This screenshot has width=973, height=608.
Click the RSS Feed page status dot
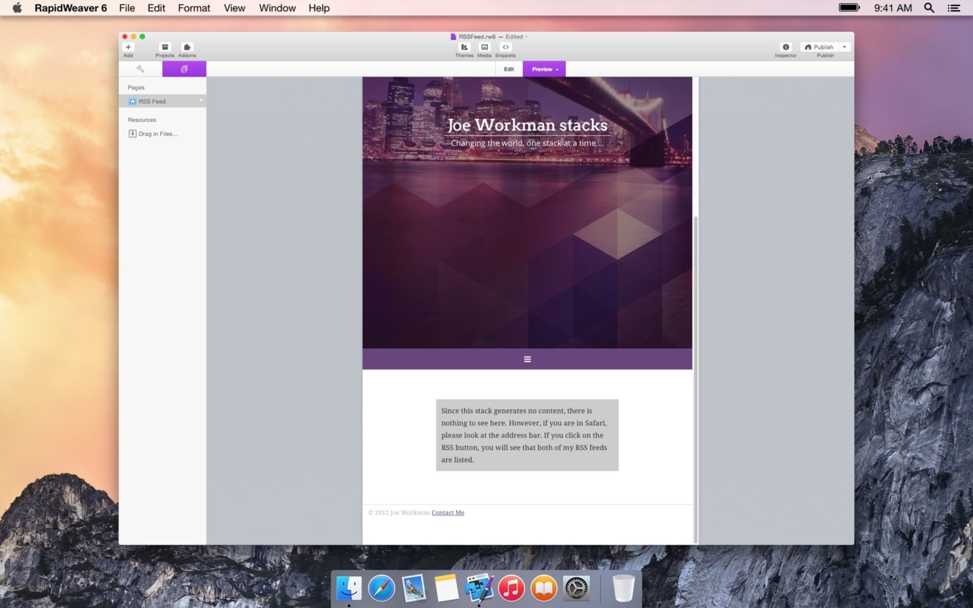[201, 101]
